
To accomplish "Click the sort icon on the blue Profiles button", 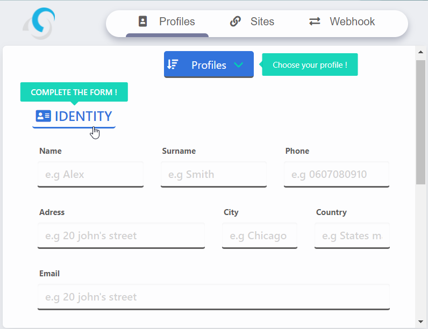I will (173, 65).
